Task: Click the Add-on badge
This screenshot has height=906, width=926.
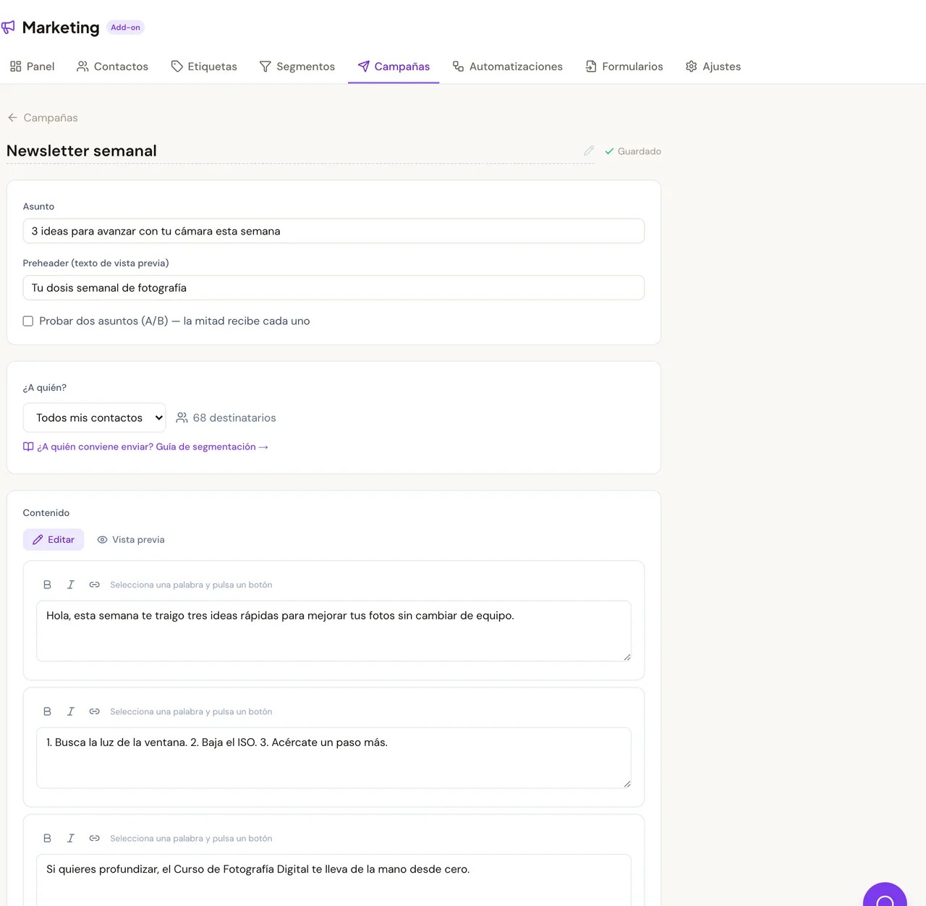Action: click(125, 27)
